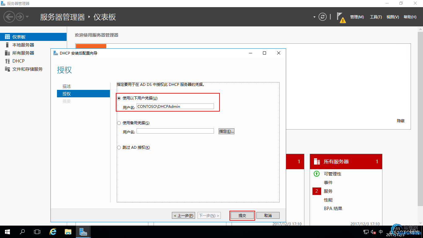Click the 上一步(P) button
Viewport: 423px width, 238px height.
click(x=183, y=215)
